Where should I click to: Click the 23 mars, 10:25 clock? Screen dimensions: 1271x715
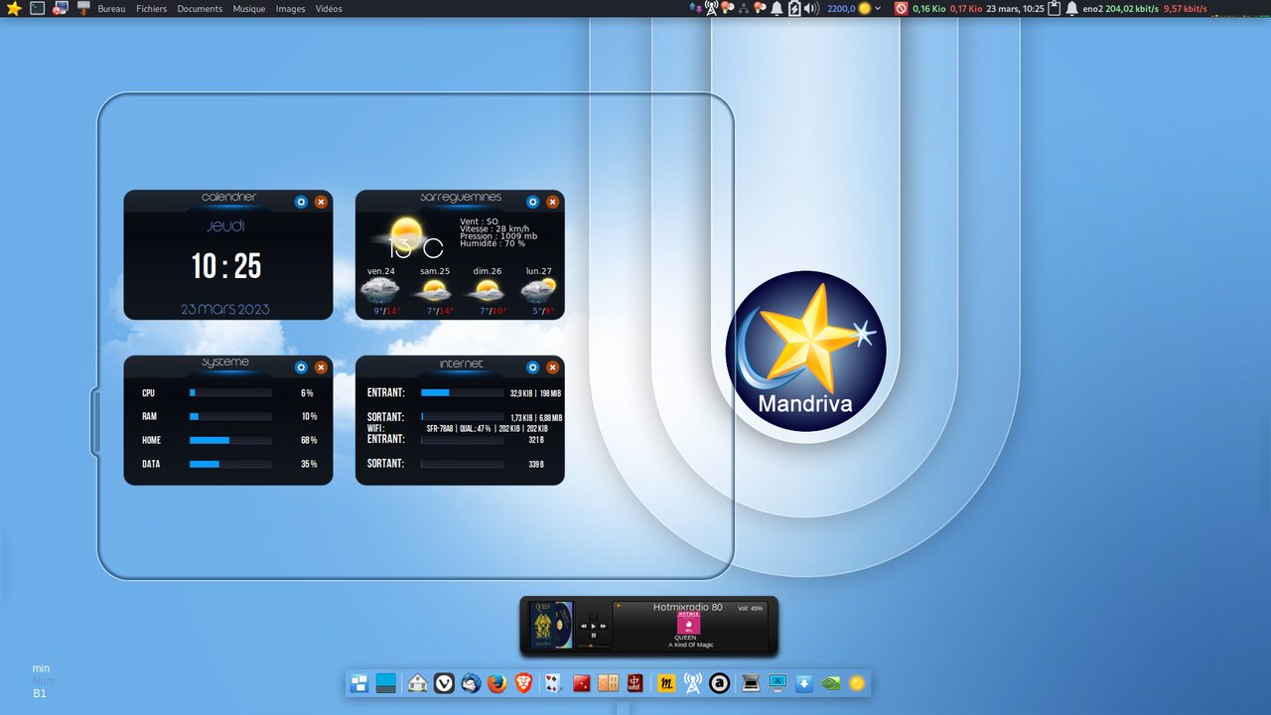tap(1015, 9)
